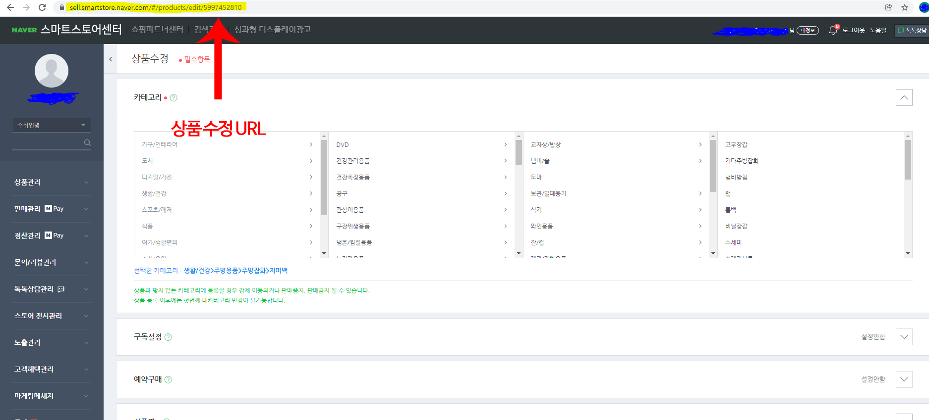Click the help icon next to 구독설정
Viewport: 929px width, 420px height.
click(168, 337)
